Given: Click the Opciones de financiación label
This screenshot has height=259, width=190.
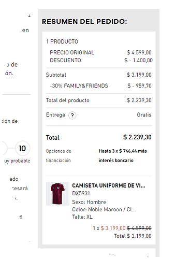Looking at the screenshot, I should [59, 156].
